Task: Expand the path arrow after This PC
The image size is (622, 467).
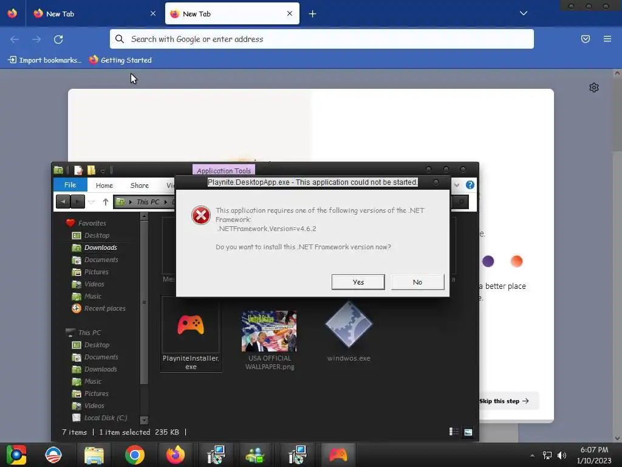Action: [166, 202]
